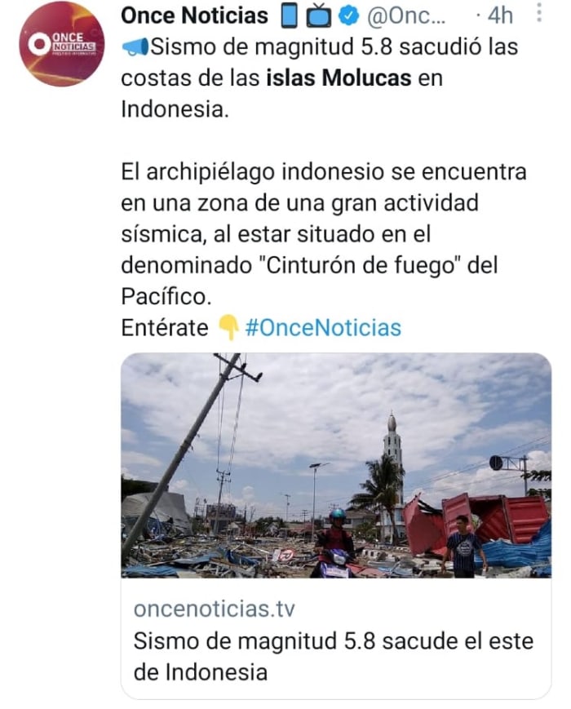The height and width of the screenshot is (709, 571).
Task: Click the pointing-down hand emoji
Action: [x=228, y=328]
